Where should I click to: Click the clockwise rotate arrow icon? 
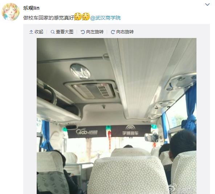[113, 32]
